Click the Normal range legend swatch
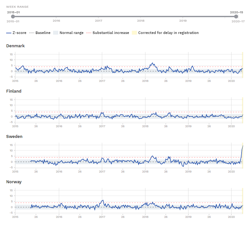The width and height of the screenshot is (250, 225). click(x=56, y=33)
